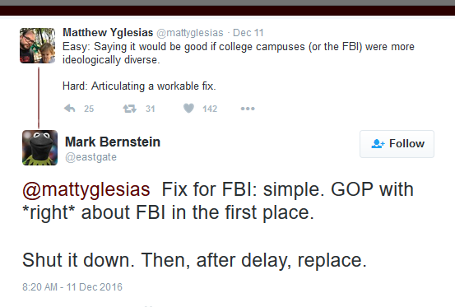Click the 25 replies count

[x=89, y=109]
